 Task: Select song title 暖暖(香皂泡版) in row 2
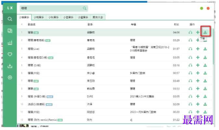pyautogui.click(x=36, y=40)
